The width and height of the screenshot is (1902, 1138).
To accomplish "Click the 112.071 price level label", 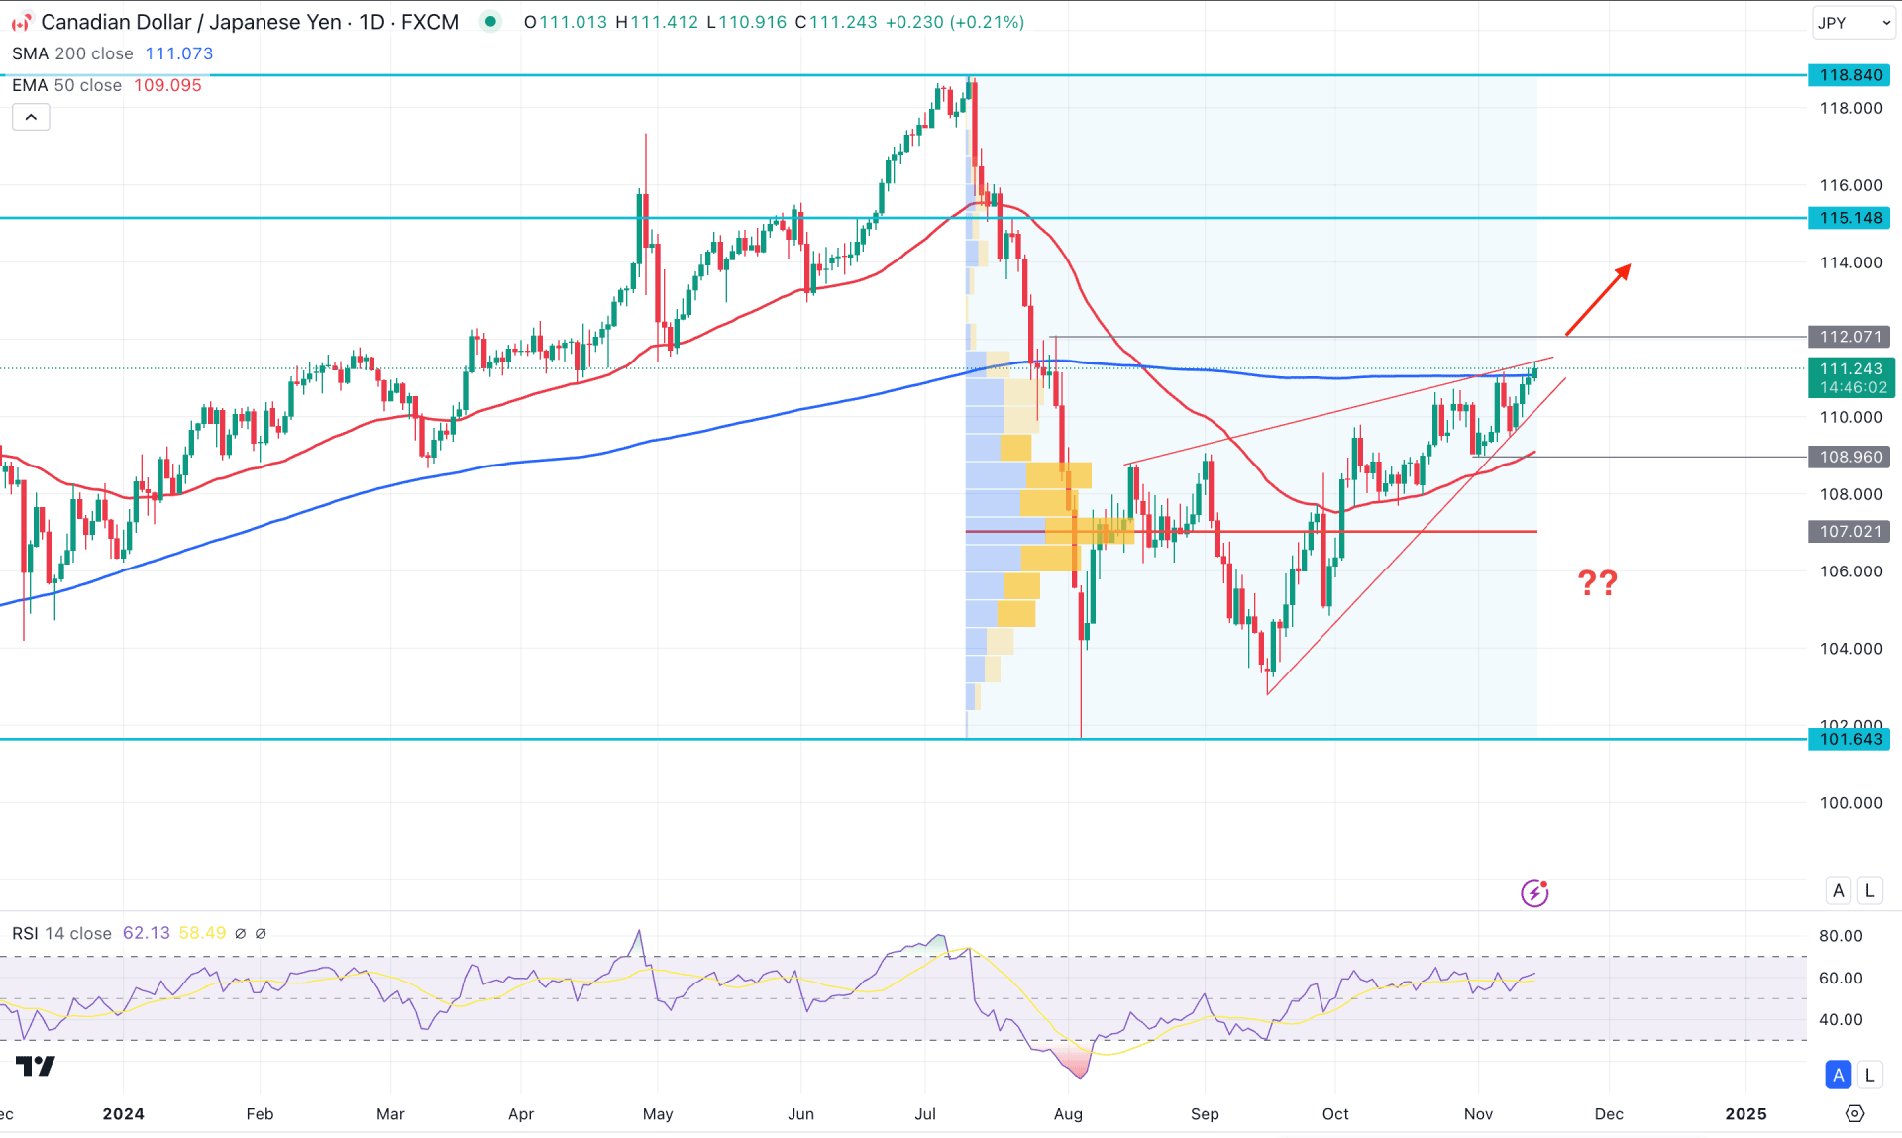I will coord(1849,337).
